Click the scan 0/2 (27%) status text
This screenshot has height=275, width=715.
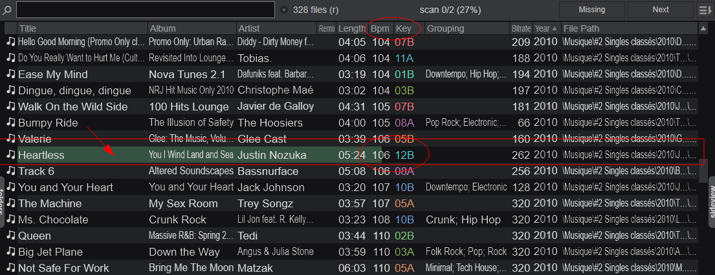pos(450,10)
